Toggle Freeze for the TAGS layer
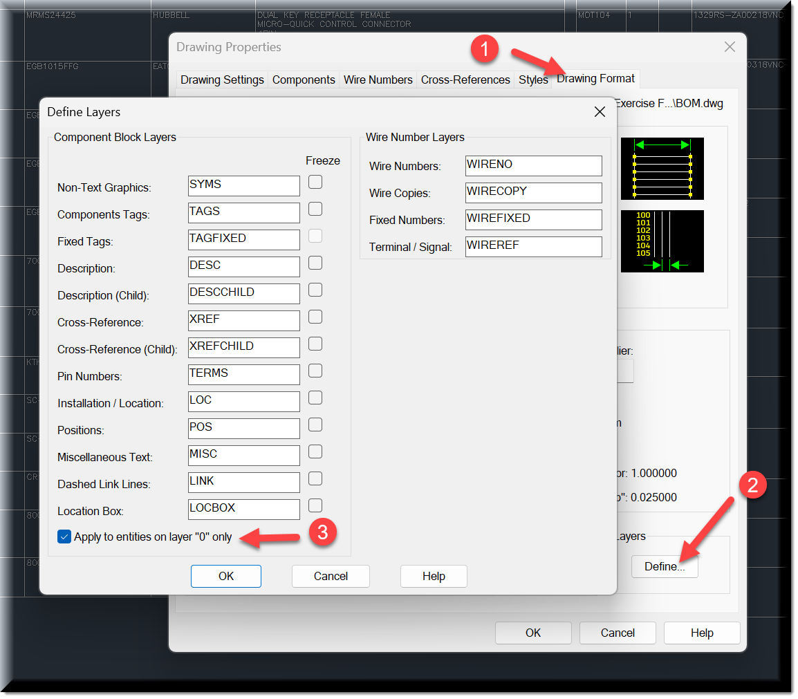Image resolution: width=798 pixels, height=699 pixels. (315, 209)
